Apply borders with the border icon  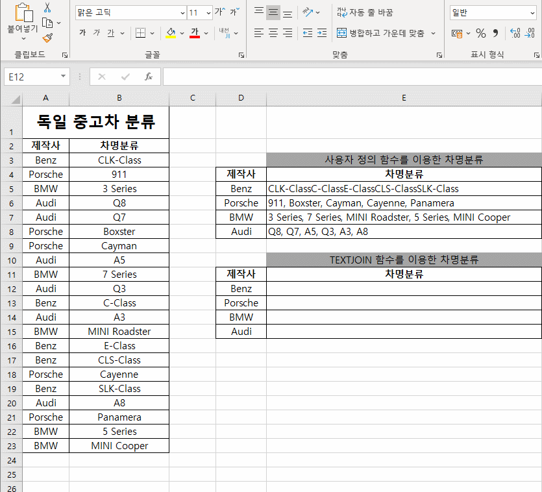pos(140,33)
